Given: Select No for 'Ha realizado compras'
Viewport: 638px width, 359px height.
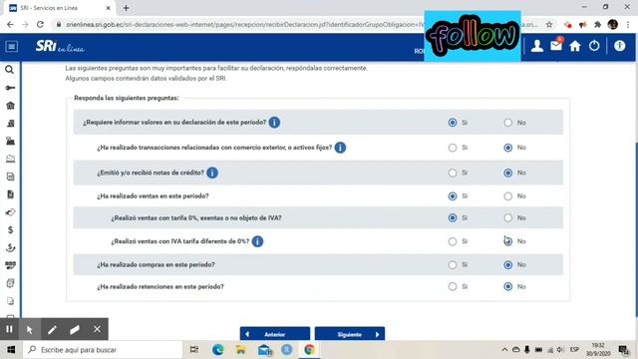Looking at the screenshot, I should point(507,265).
